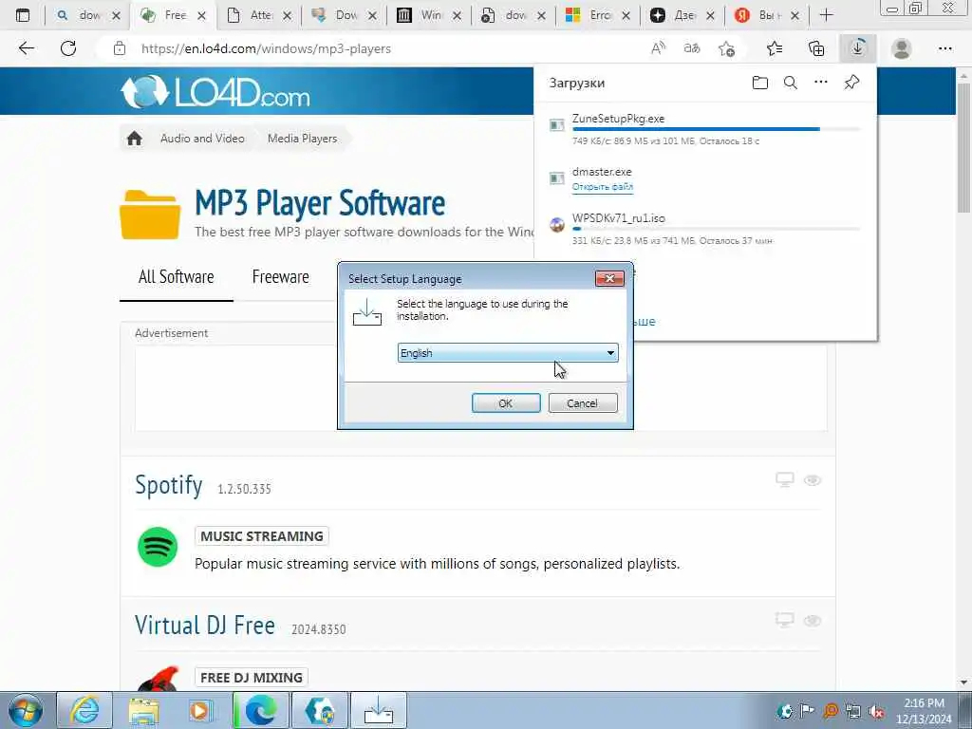Confirm language with OK button
This screenshot has width=972, height=729.
(x=506, y=402)
